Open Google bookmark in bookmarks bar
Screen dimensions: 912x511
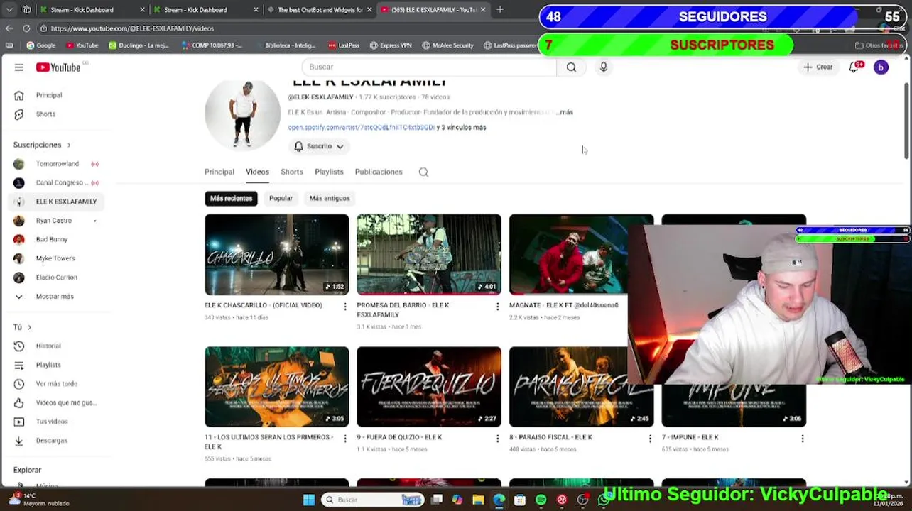pyautogui.click(x=40, y=45)
